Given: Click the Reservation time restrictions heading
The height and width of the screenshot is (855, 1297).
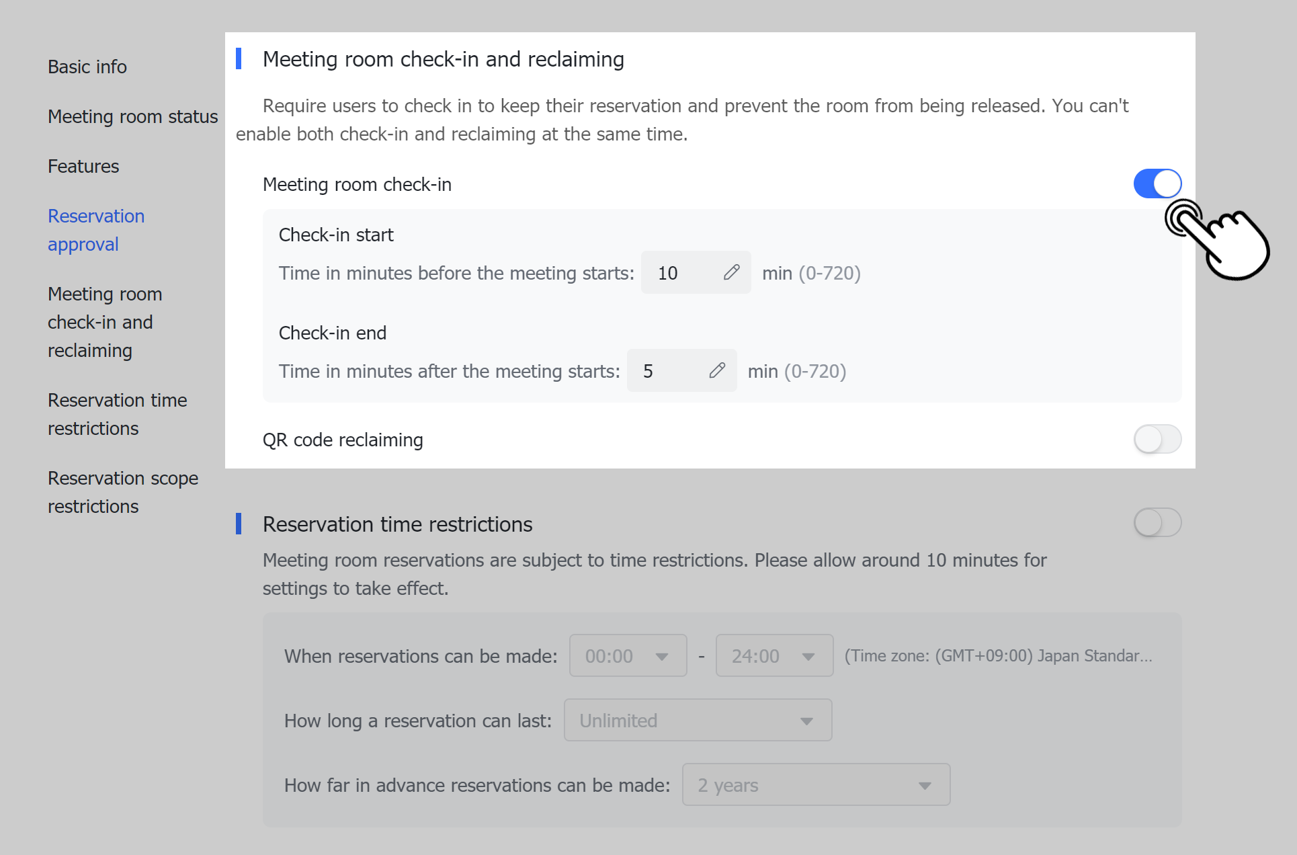Looking at the screenshot, I should click(x=398, y=524).
